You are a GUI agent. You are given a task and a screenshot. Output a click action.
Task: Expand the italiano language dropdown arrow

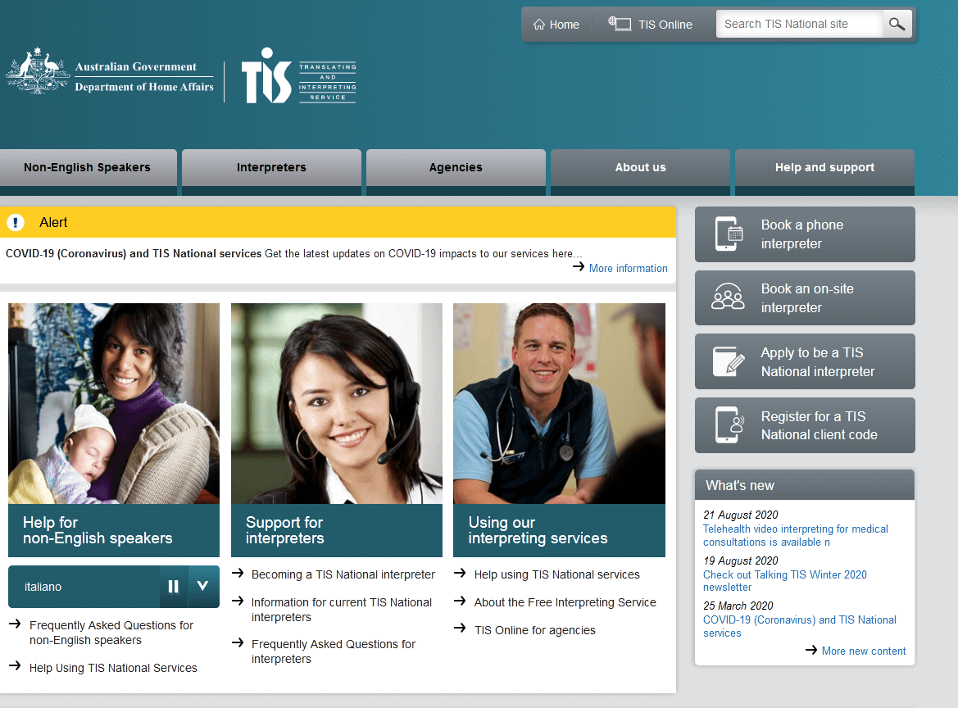[x=203, y=587]
